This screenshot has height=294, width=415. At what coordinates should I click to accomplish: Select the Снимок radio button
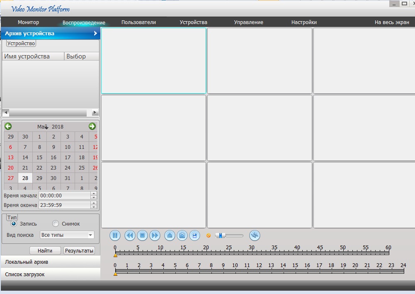[x=56, y=224]
